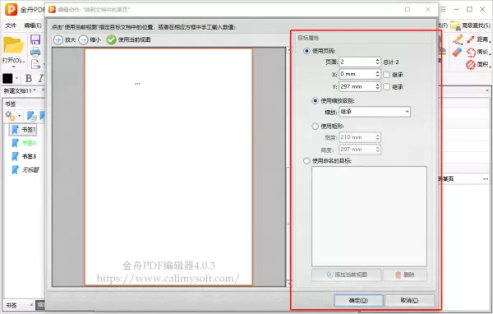The image size is (493, 314).
Task: Close the 新建文档11 document tab
Action: 43,90
